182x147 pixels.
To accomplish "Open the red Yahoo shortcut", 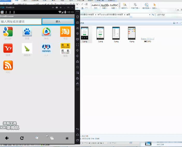I will tap(8, 48).
